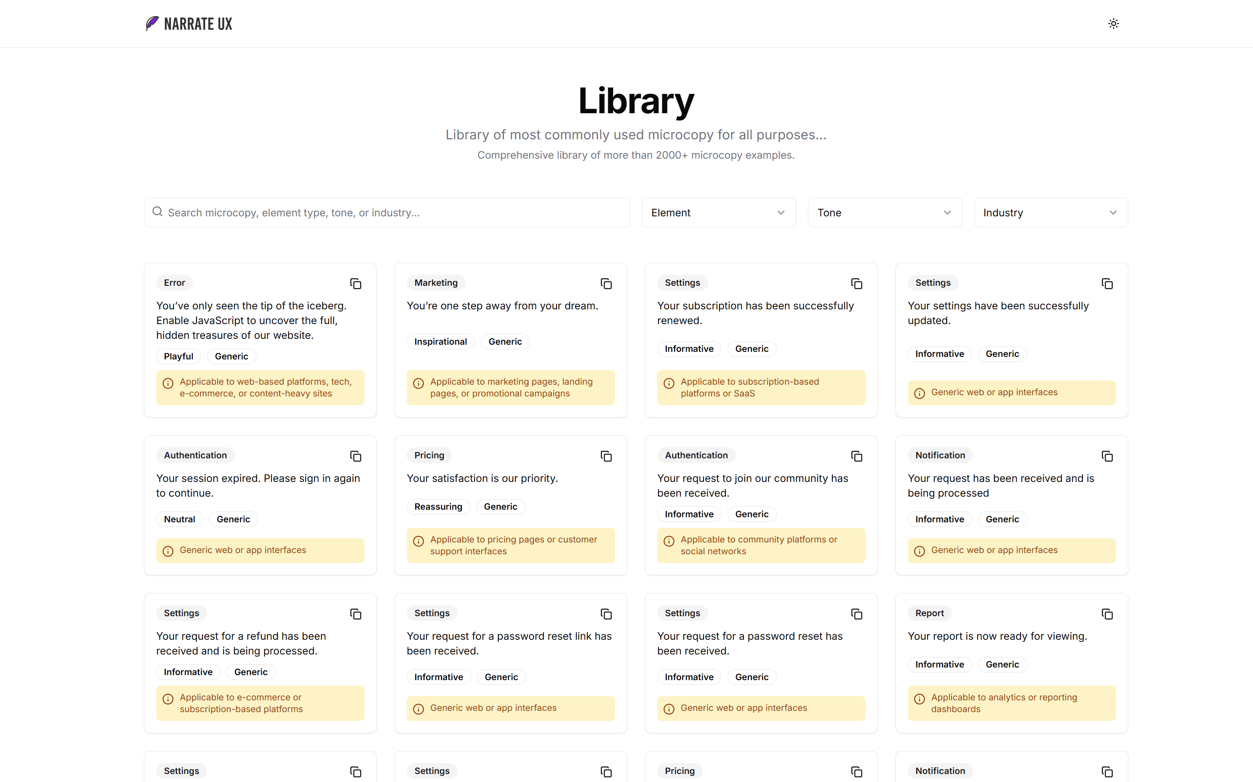Click inside the microcopy search field
The height and width of the screenshot is (782, 1253).
(x=362, y=212)
